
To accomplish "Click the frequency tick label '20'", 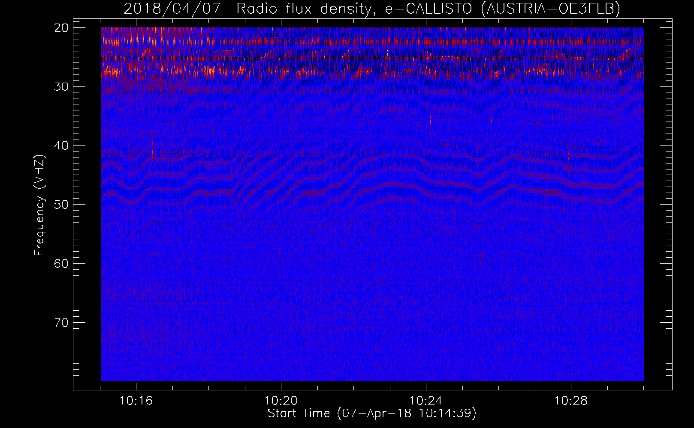I will coord(62,28).
